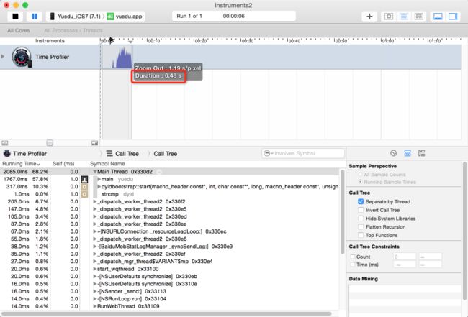Open the first Call Tree breadcrumb
This screenshot has height=317, width=468.
(x=122, y=153)
